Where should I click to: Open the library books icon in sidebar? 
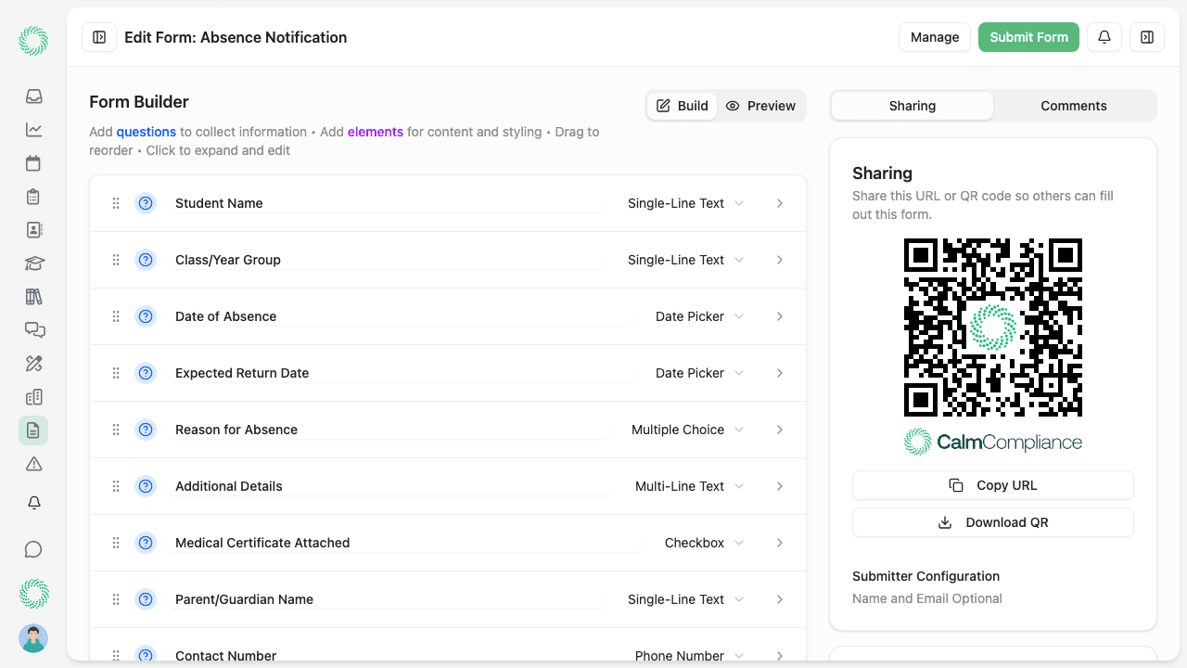click(x=33, y=297)
